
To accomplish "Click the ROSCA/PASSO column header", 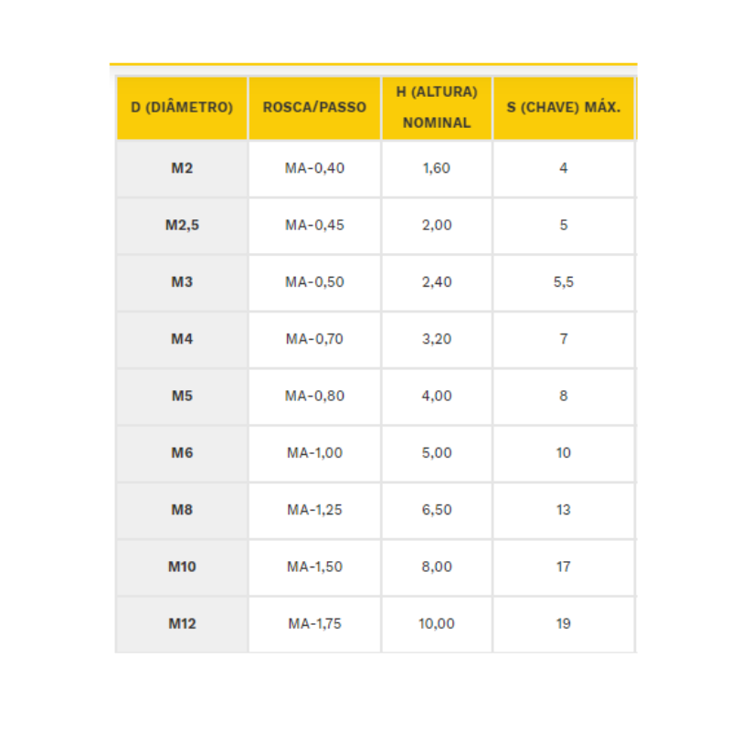I will (x=314, y=108).
